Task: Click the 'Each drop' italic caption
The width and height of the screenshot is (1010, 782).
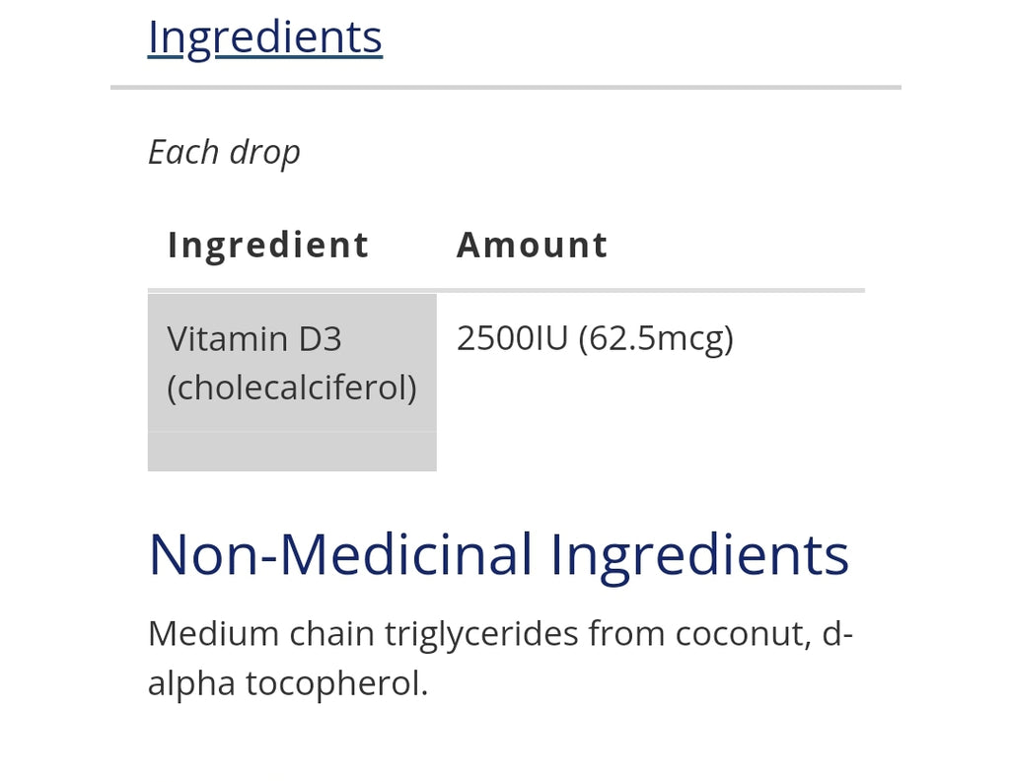Action: tap(224, 153)
